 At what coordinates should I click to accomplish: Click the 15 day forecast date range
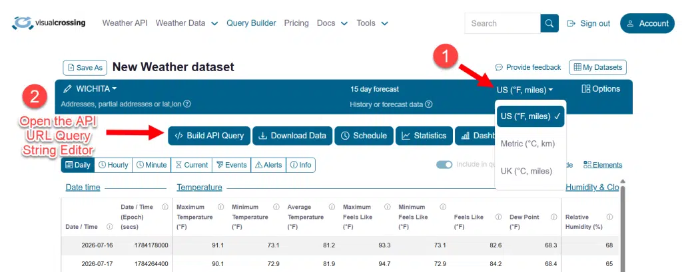point(374,89)
